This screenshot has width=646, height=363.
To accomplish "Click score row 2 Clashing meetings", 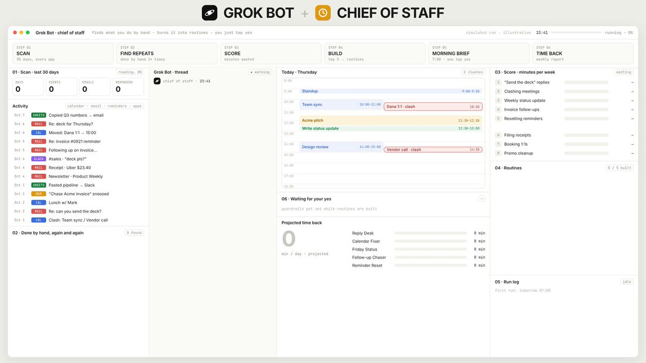I will click(564, 91).
